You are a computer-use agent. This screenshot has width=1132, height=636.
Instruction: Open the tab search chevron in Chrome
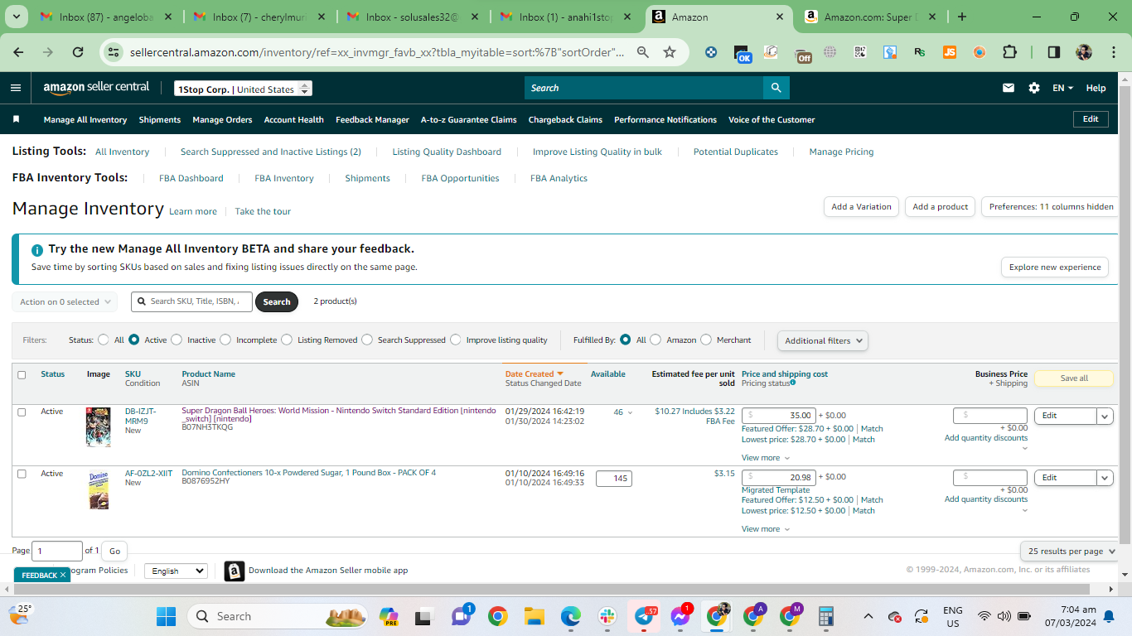tap(17, 17)
